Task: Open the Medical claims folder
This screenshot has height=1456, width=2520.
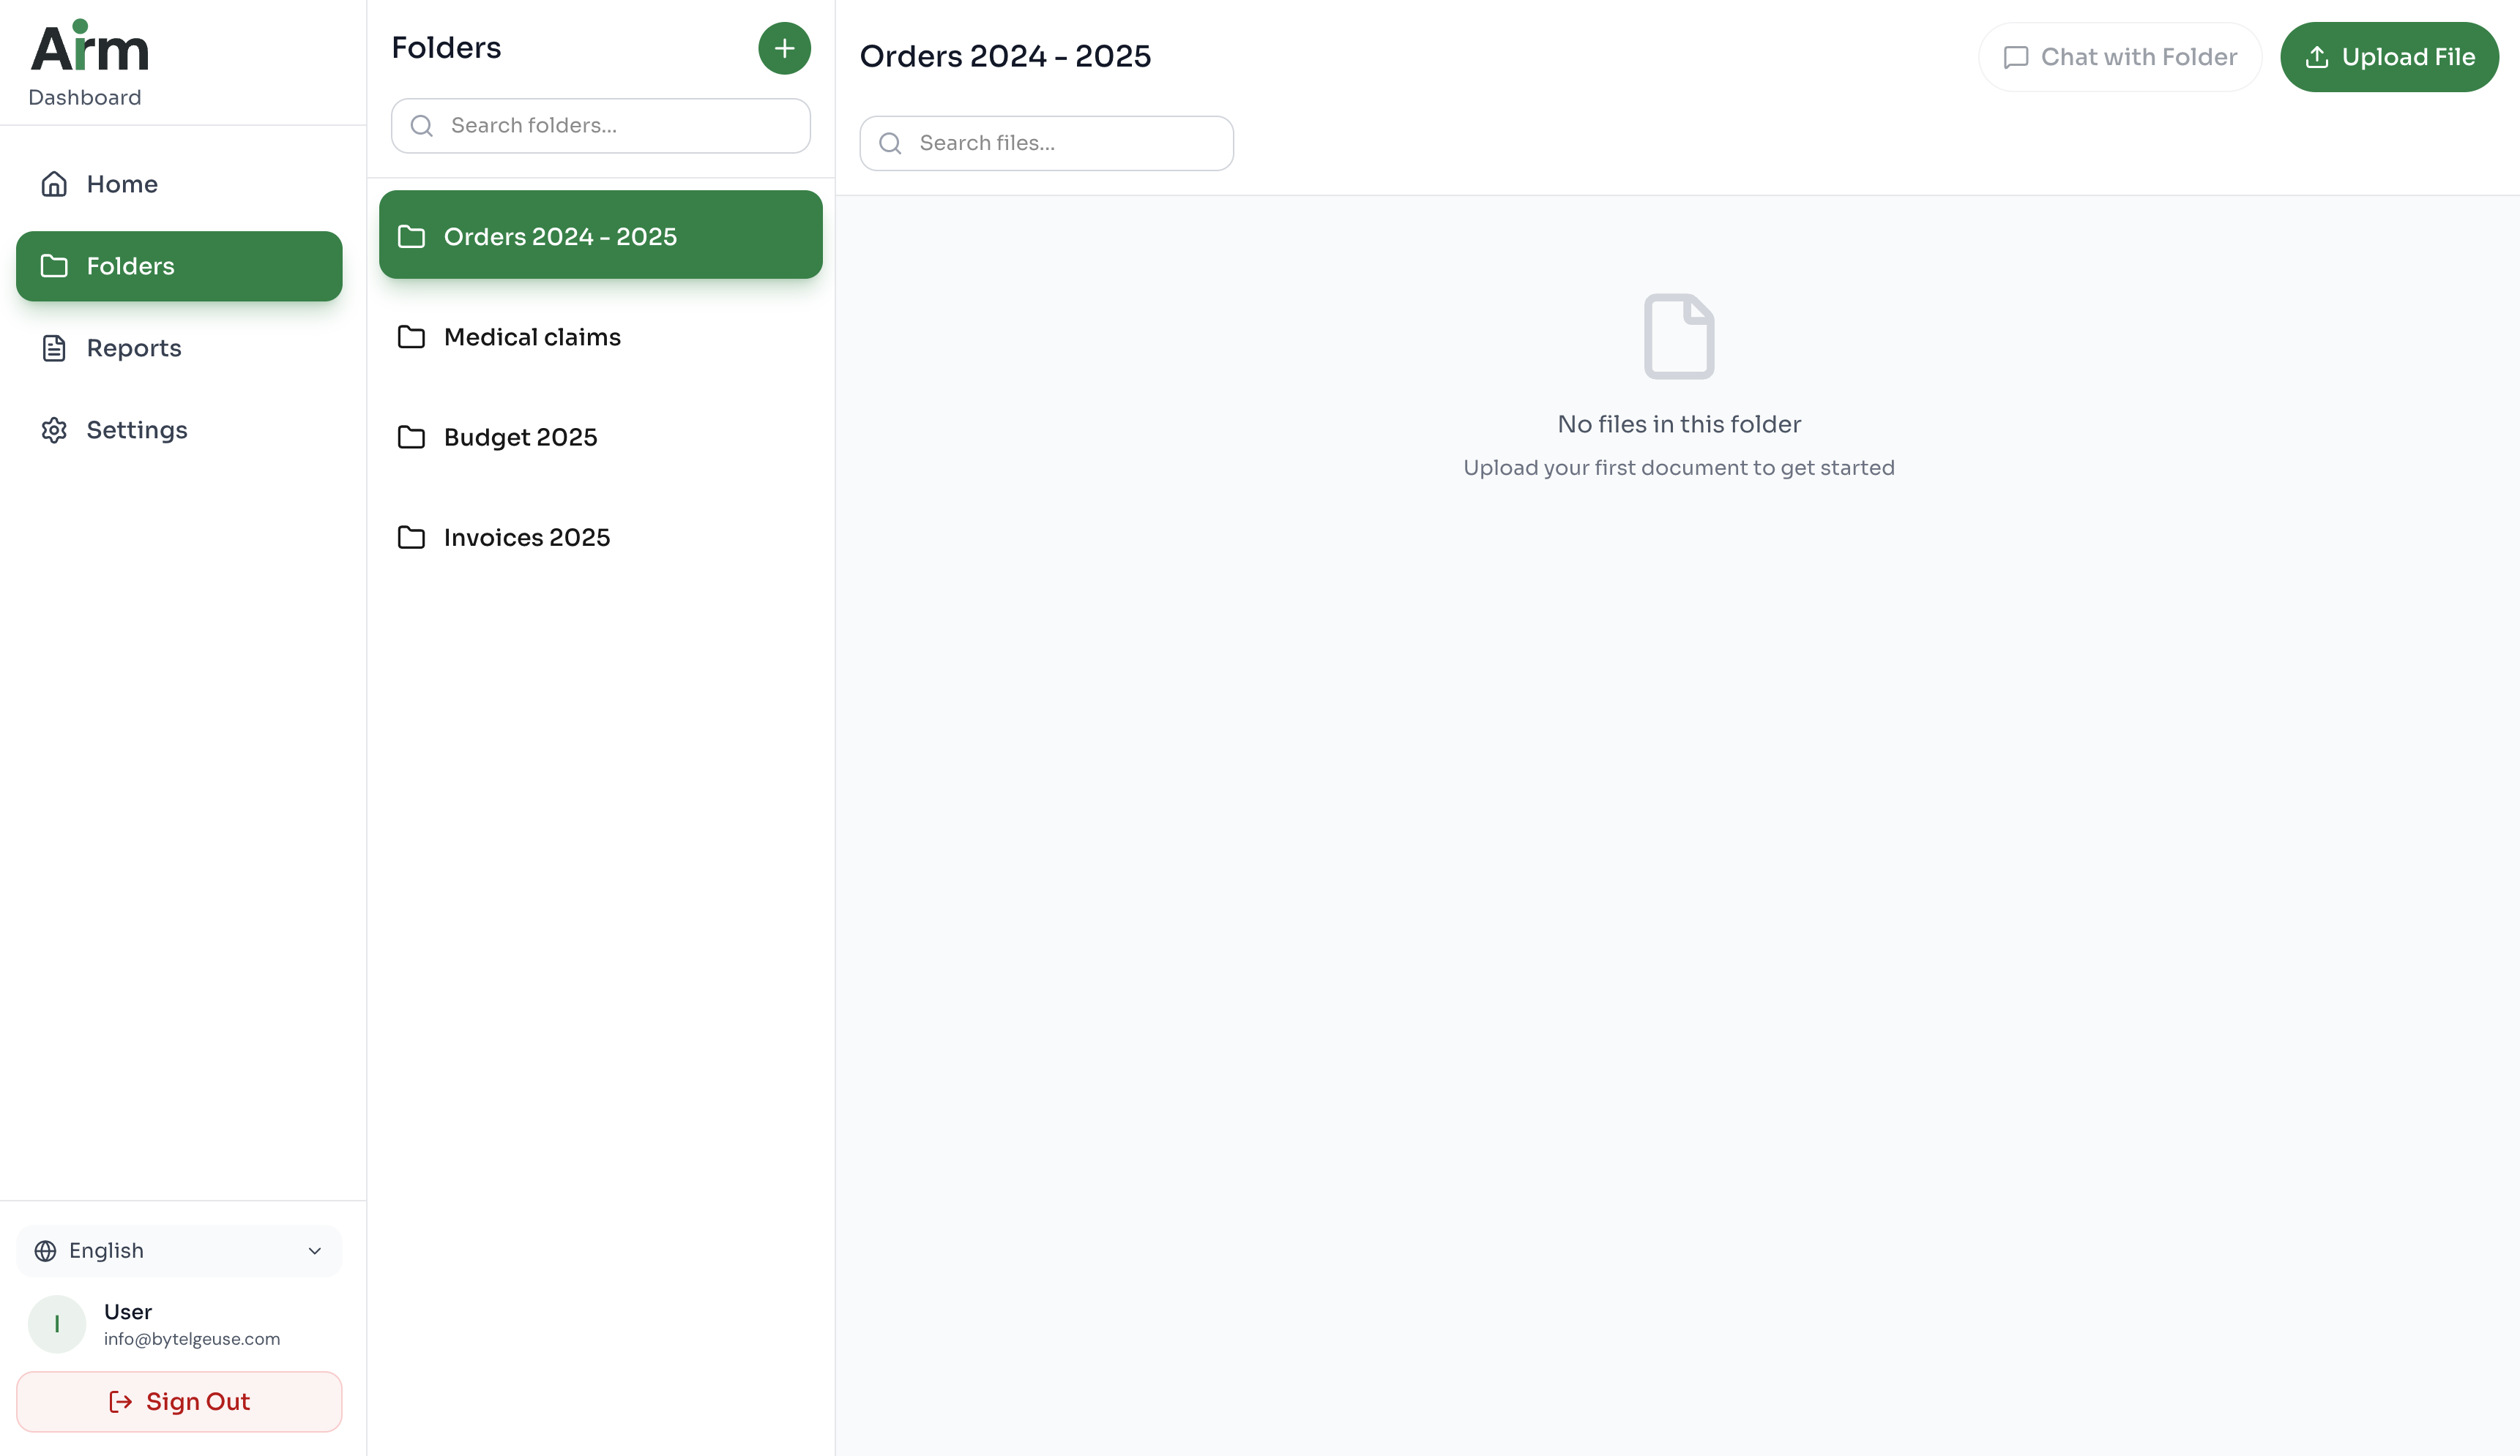Action: [x=531, y=337]
